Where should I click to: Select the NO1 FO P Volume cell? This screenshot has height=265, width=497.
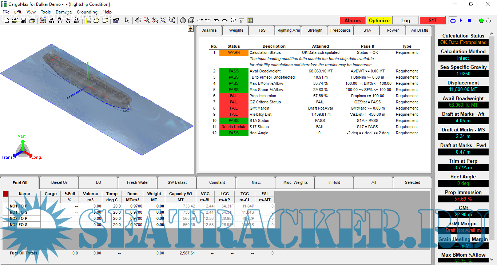91,206
